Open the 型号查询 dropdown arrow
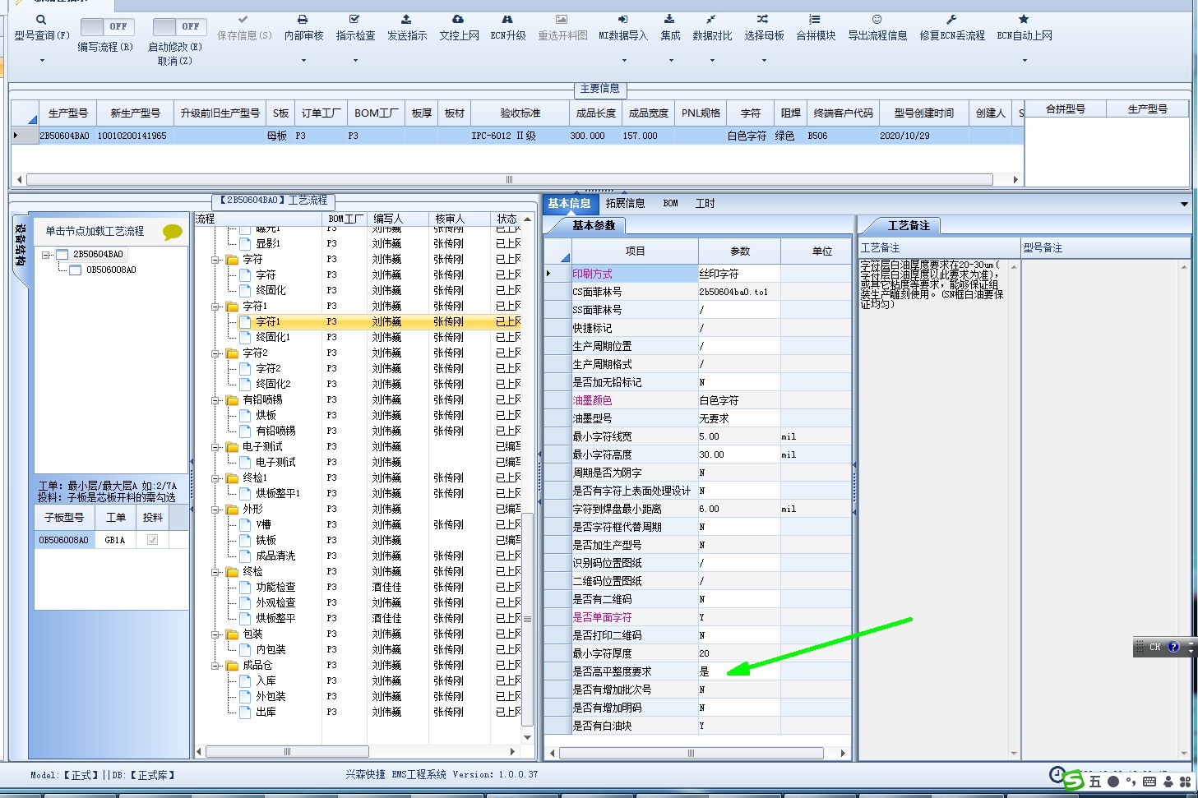This screenshot has height=798, width=1198. coord(42,60)
